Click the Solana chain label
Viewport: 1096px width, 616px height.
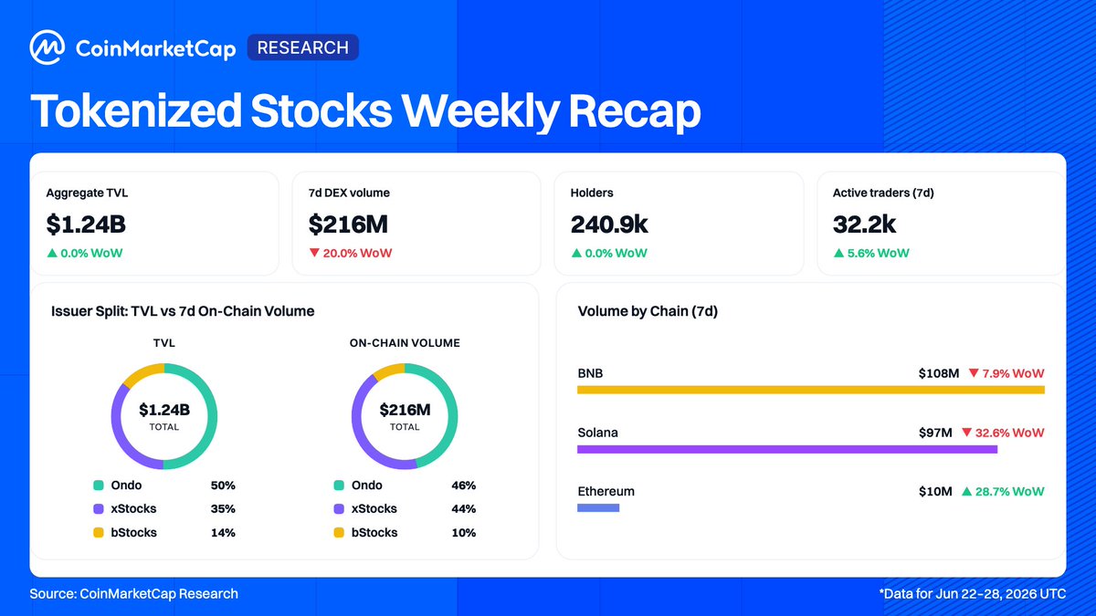tap(598, 433)
